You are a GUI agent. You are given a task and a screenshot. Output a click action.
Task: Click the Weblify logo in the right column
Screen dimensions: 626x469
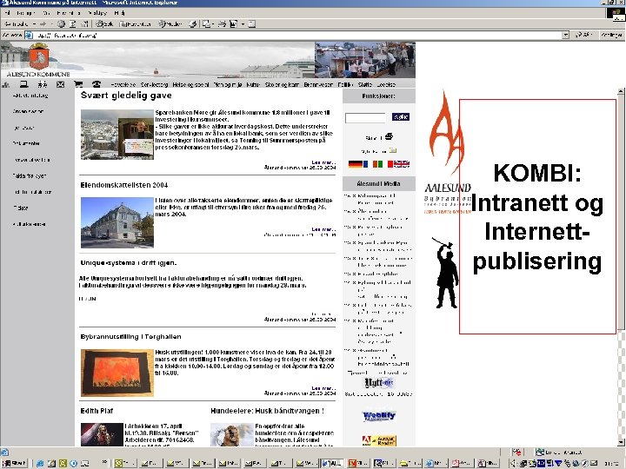tap(378, 416)
